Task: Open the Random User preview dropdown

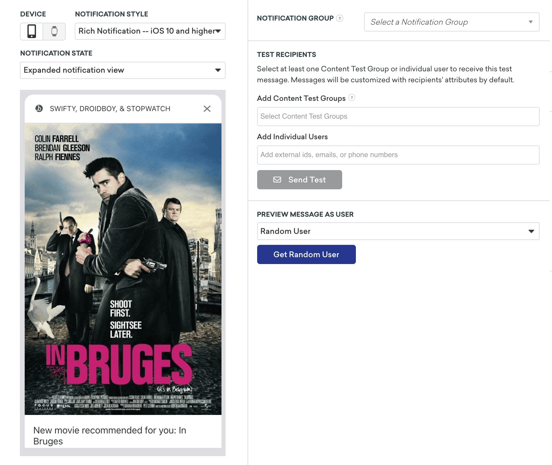Action: tap(398, 231)
